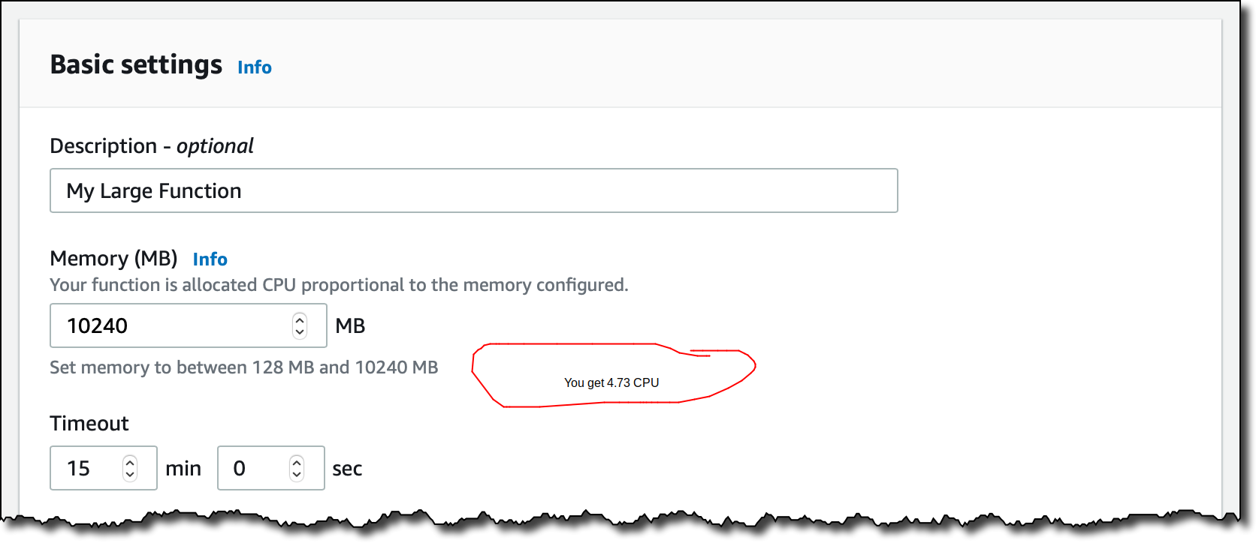Click the "Description - optional" label

click(x=152, y=145)
